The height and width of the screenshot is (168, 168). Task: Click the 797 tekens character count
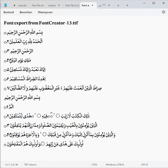[30, 165]
